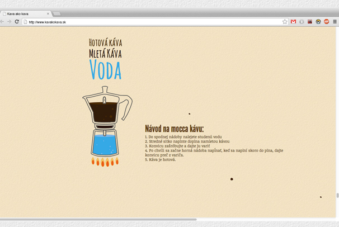Click the Adblock Plus extension icon
This screenshot has width=339, height=227.
(327, 22)
